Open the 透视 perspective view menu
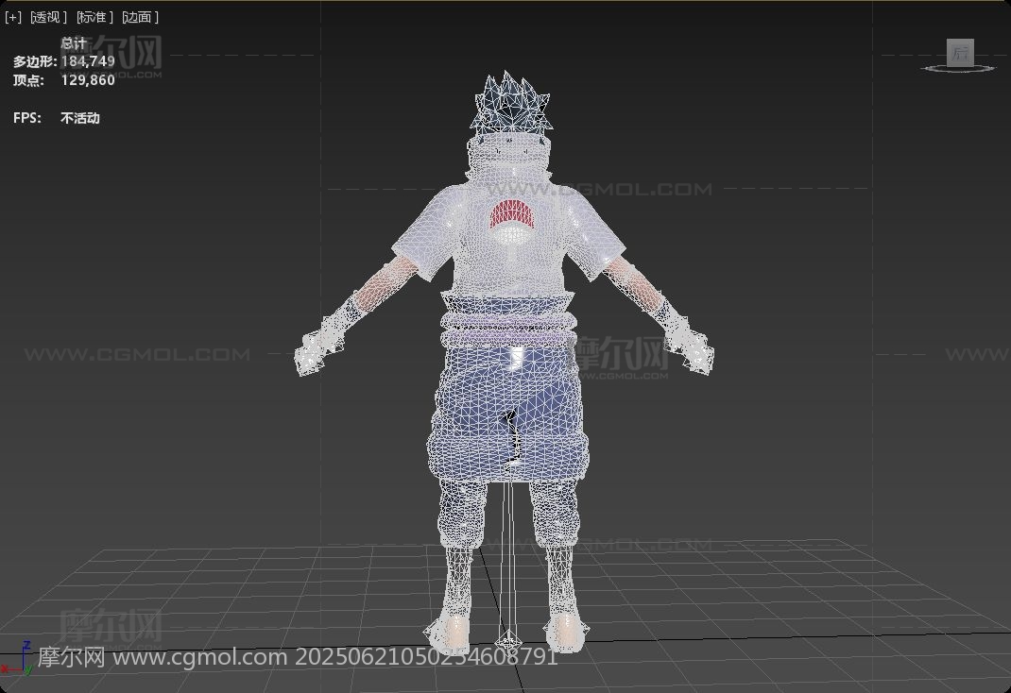This screenshot has width=1011, height=693. pyautogui.click(x=49, y=17)
